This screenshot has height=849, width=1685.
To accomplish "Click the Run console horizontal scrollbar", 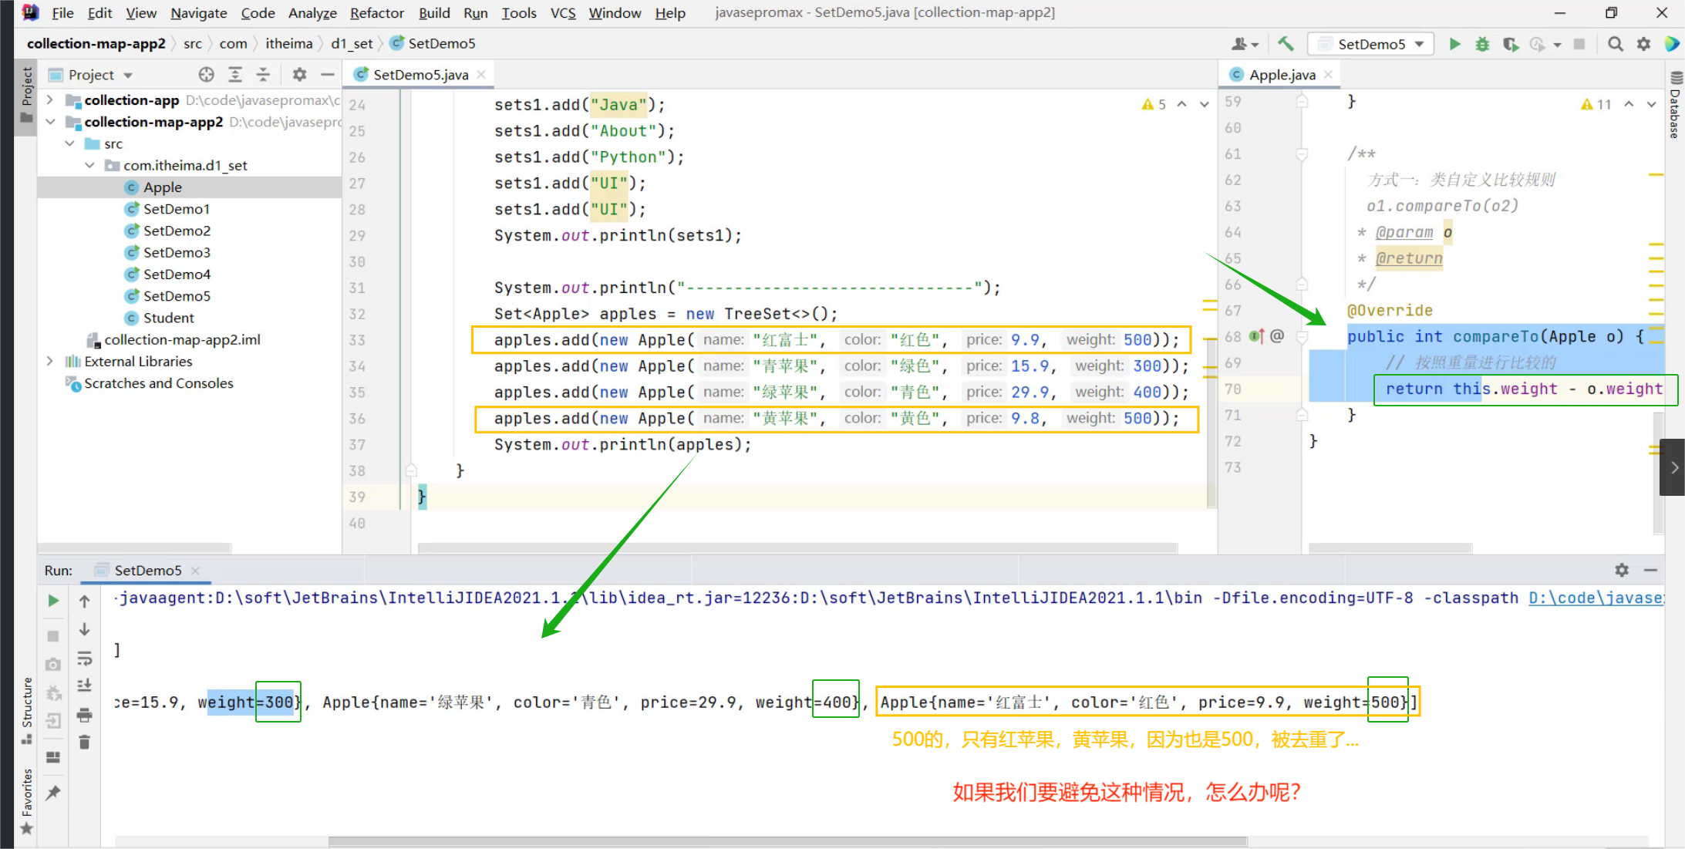I will pyautogui.click(x=787, y=841).
